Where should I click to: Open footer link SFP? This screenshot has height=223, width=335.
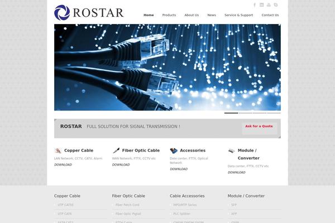(234, 205)
